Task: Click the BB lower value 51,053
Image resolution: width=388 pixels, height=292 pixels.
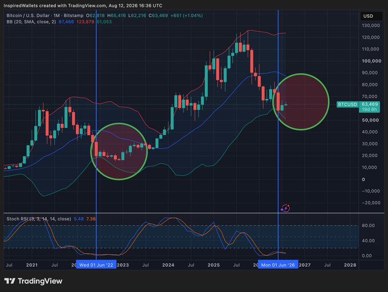Action: [x=104, y=22]
